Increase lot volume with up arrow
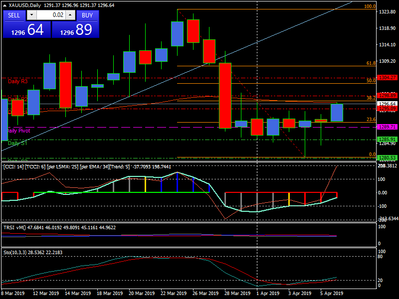 click(70, 15)
